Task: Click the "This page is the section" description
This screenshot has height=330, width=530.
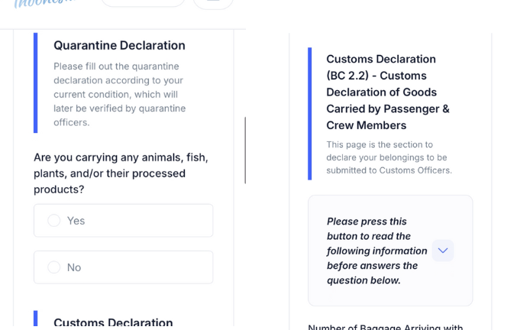Action: pos(389,157)
